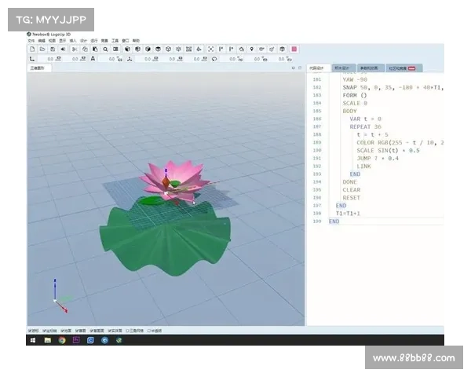Click the Cut scissors icon
The image size is (471, 377).
click(75, 49)
